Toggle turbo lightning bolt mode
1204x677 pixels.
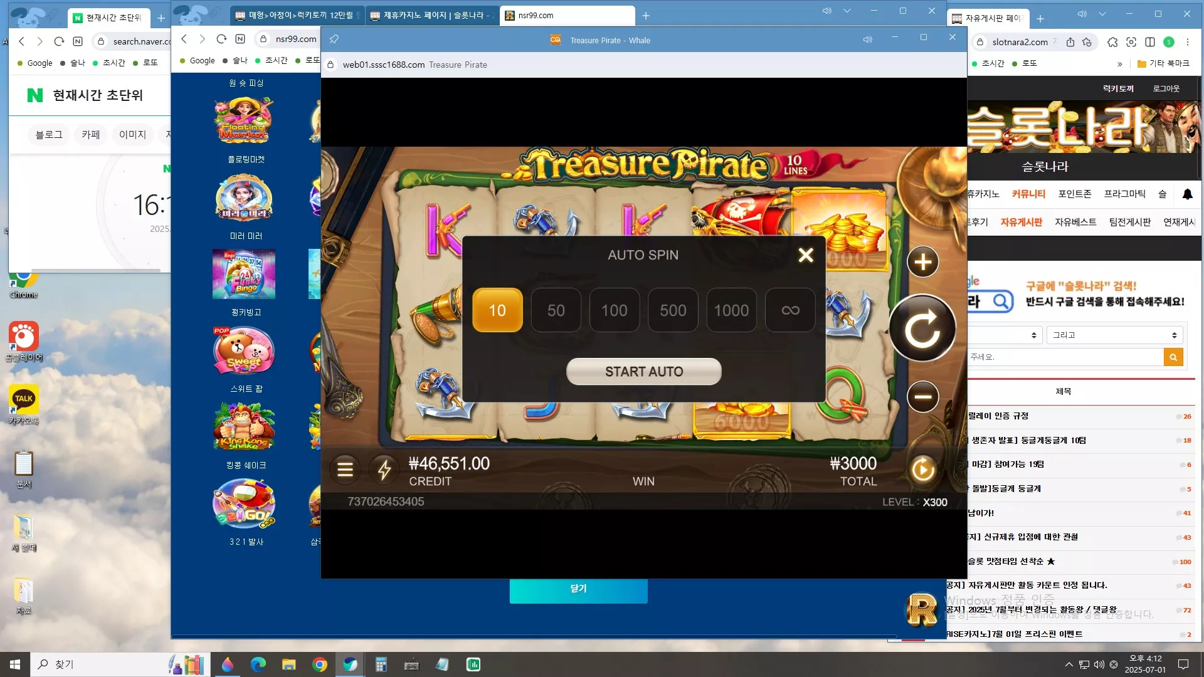(384, 470)
